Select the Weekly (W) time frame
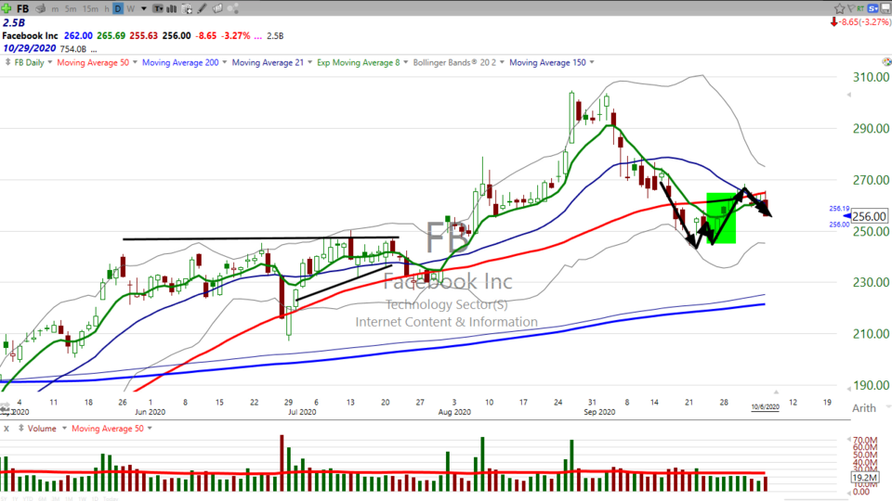The width and height of the screenshot is (892, 501). pyautogui.click(x=130, y=9)
